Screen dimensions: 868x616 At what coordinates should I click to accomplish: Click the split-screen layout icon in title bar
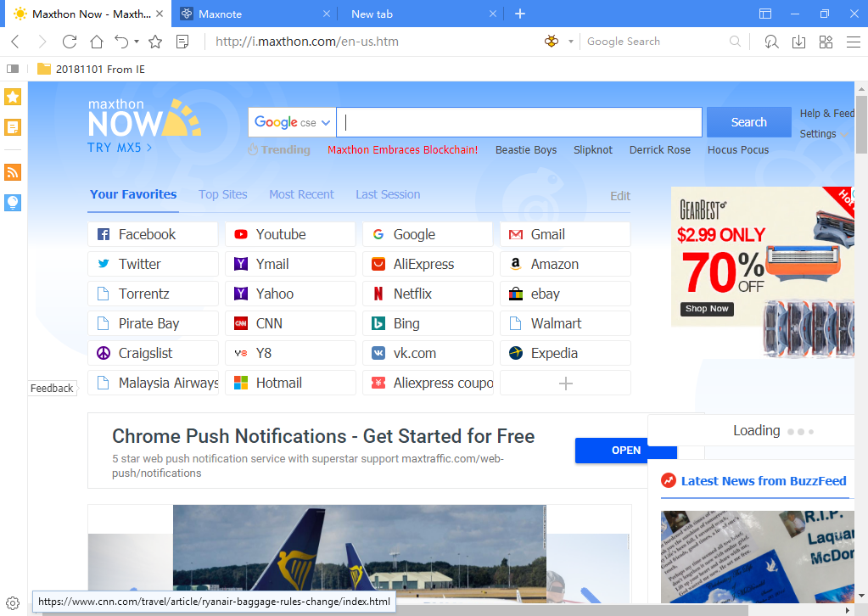(765, 14)
